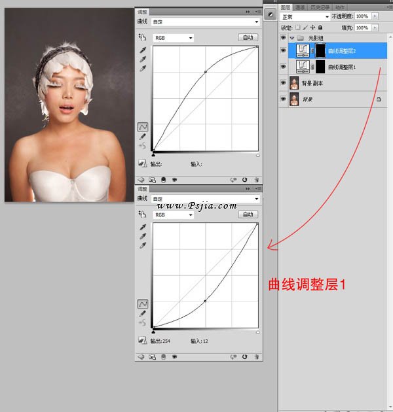Hide the 背景 副本 layer

click(x=283, y=83)
